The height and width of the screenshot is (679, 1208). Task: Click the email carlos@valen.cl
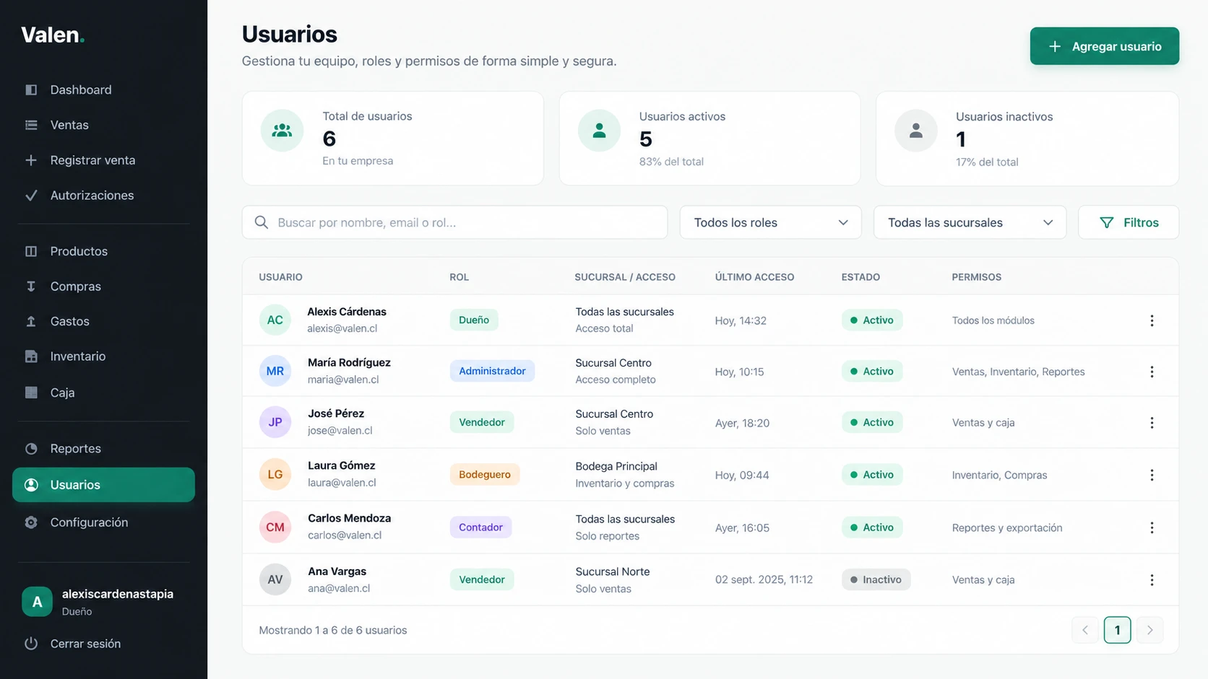point(345,535)
